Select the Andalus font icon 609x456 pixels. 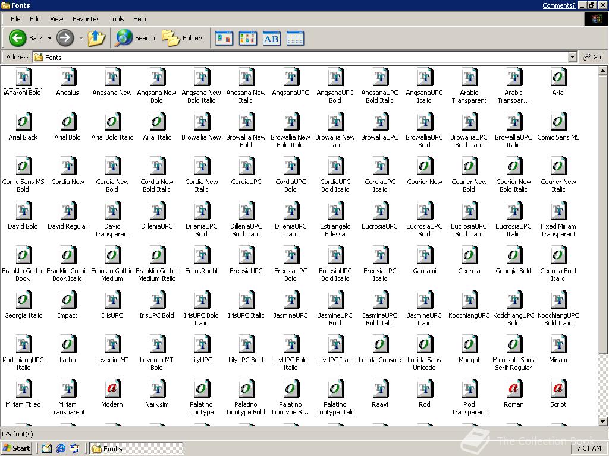(68, 77)
